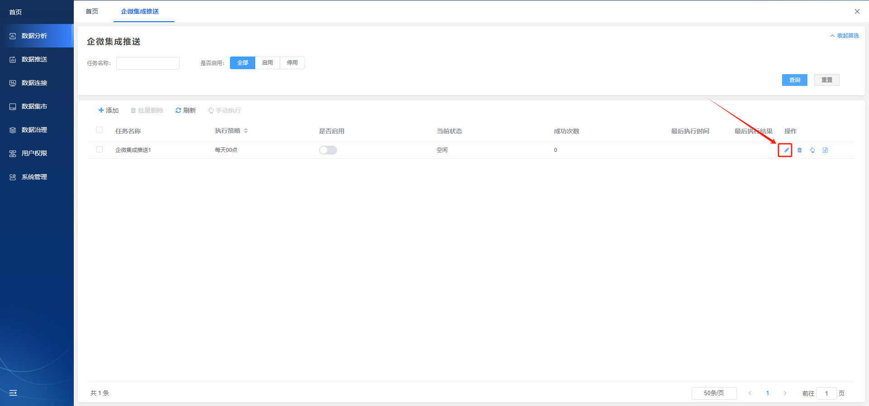Close the tab panel with the X icon
Image resolution: width=869 pixels, height=406 pixels.
857,11
